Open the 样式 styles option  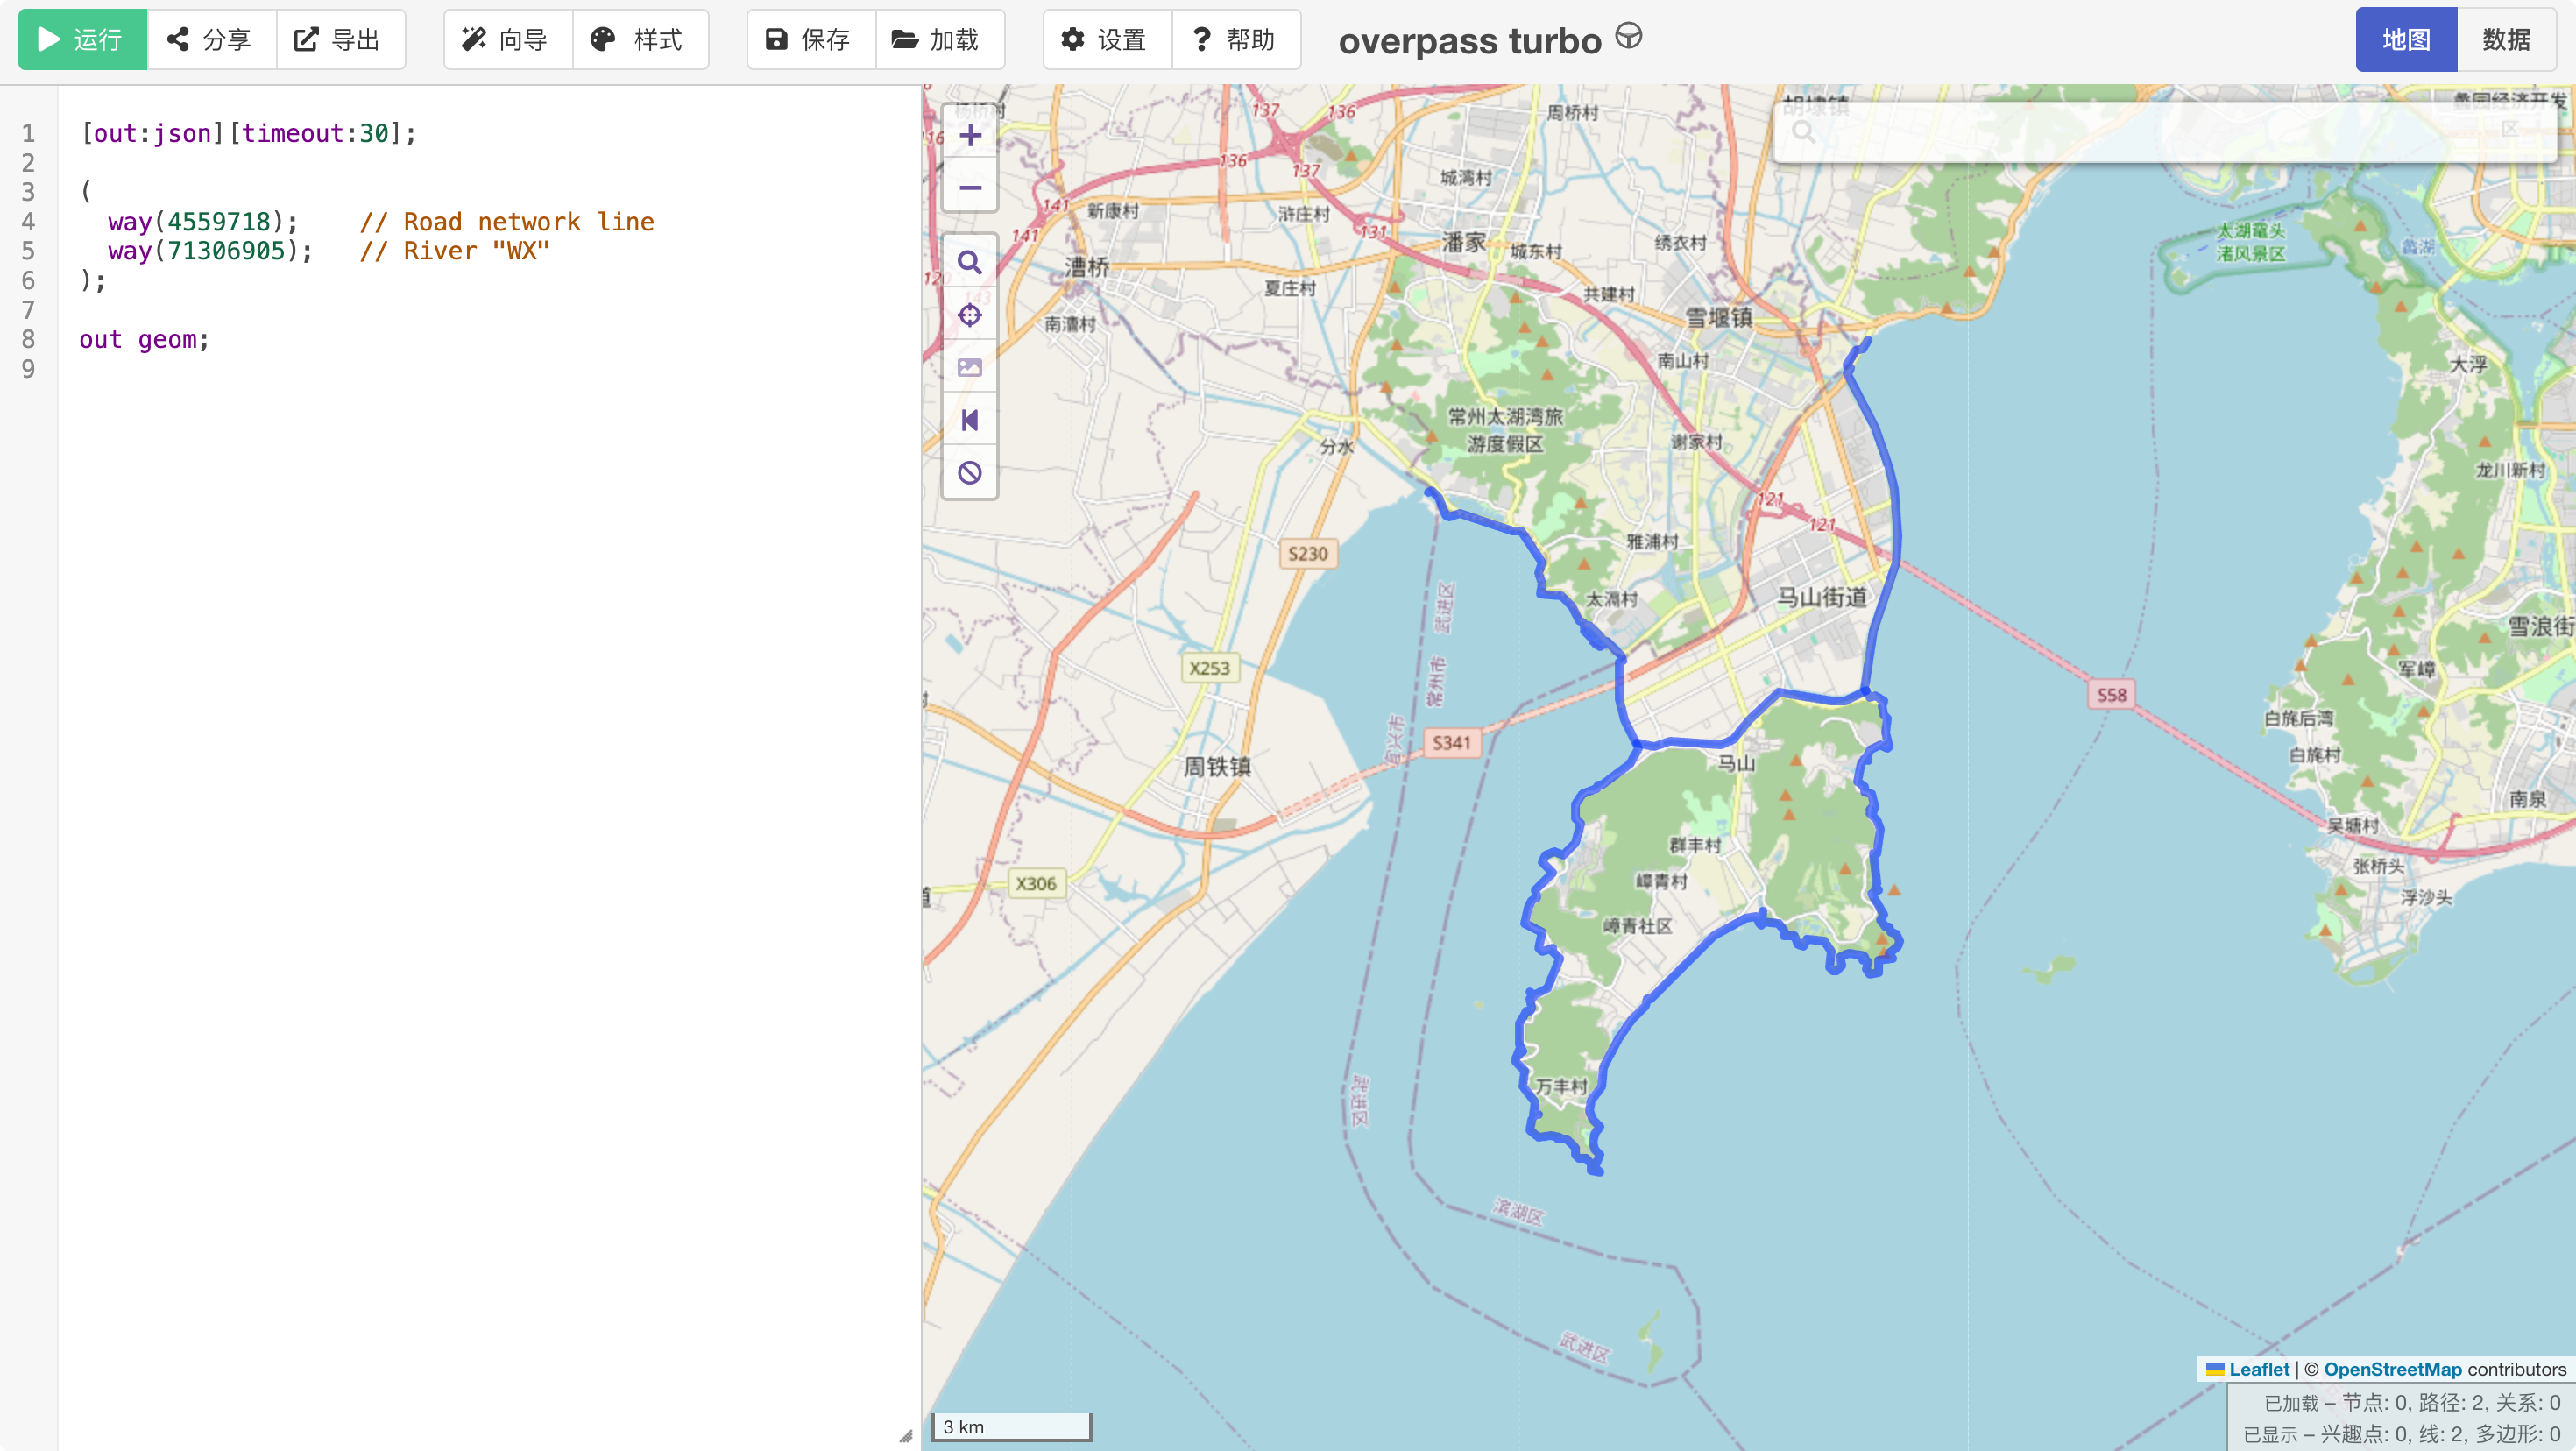[x=640, y=40]
